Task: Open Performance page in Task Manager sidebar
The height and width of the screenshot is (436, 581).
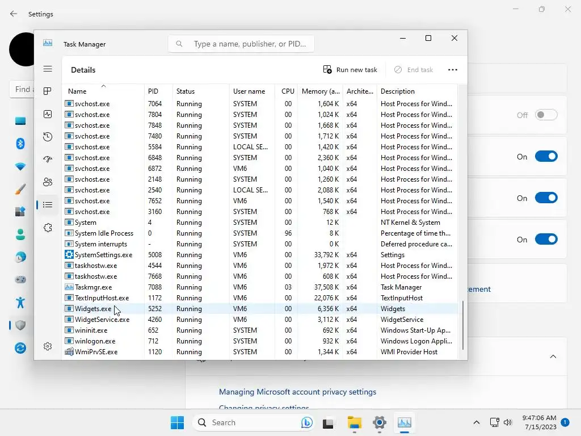Action: click(48, 114)
